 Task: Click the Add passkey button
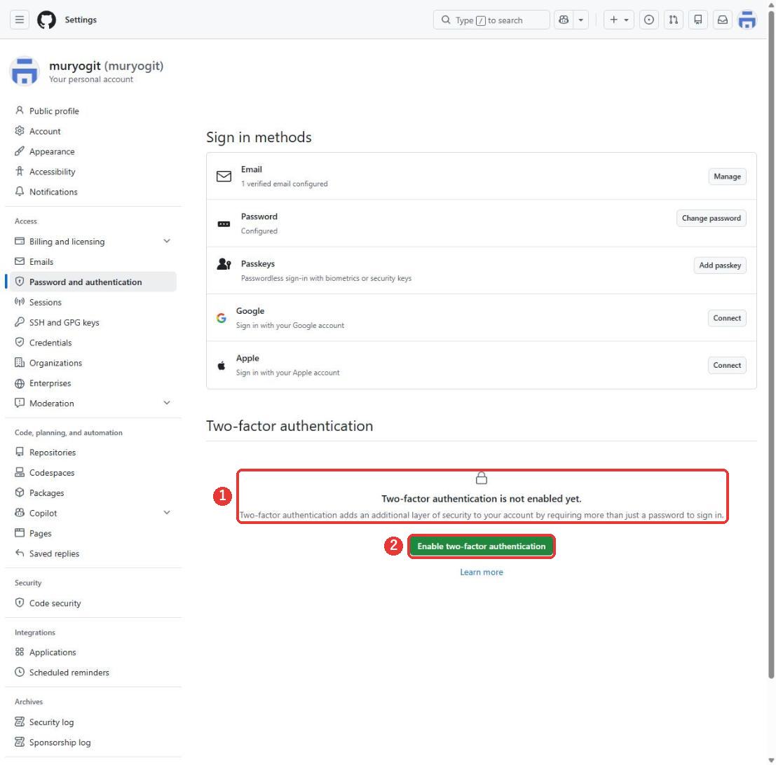[720, 266]
